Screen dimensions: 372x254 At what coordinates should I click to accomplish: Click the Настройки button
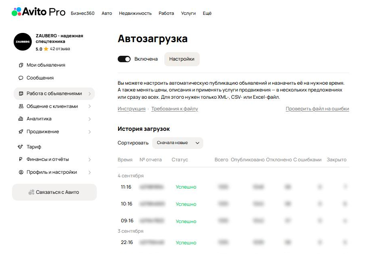(x=182, y=59)
